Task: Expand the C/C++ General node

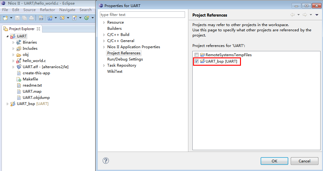Action: coord(104,41)
